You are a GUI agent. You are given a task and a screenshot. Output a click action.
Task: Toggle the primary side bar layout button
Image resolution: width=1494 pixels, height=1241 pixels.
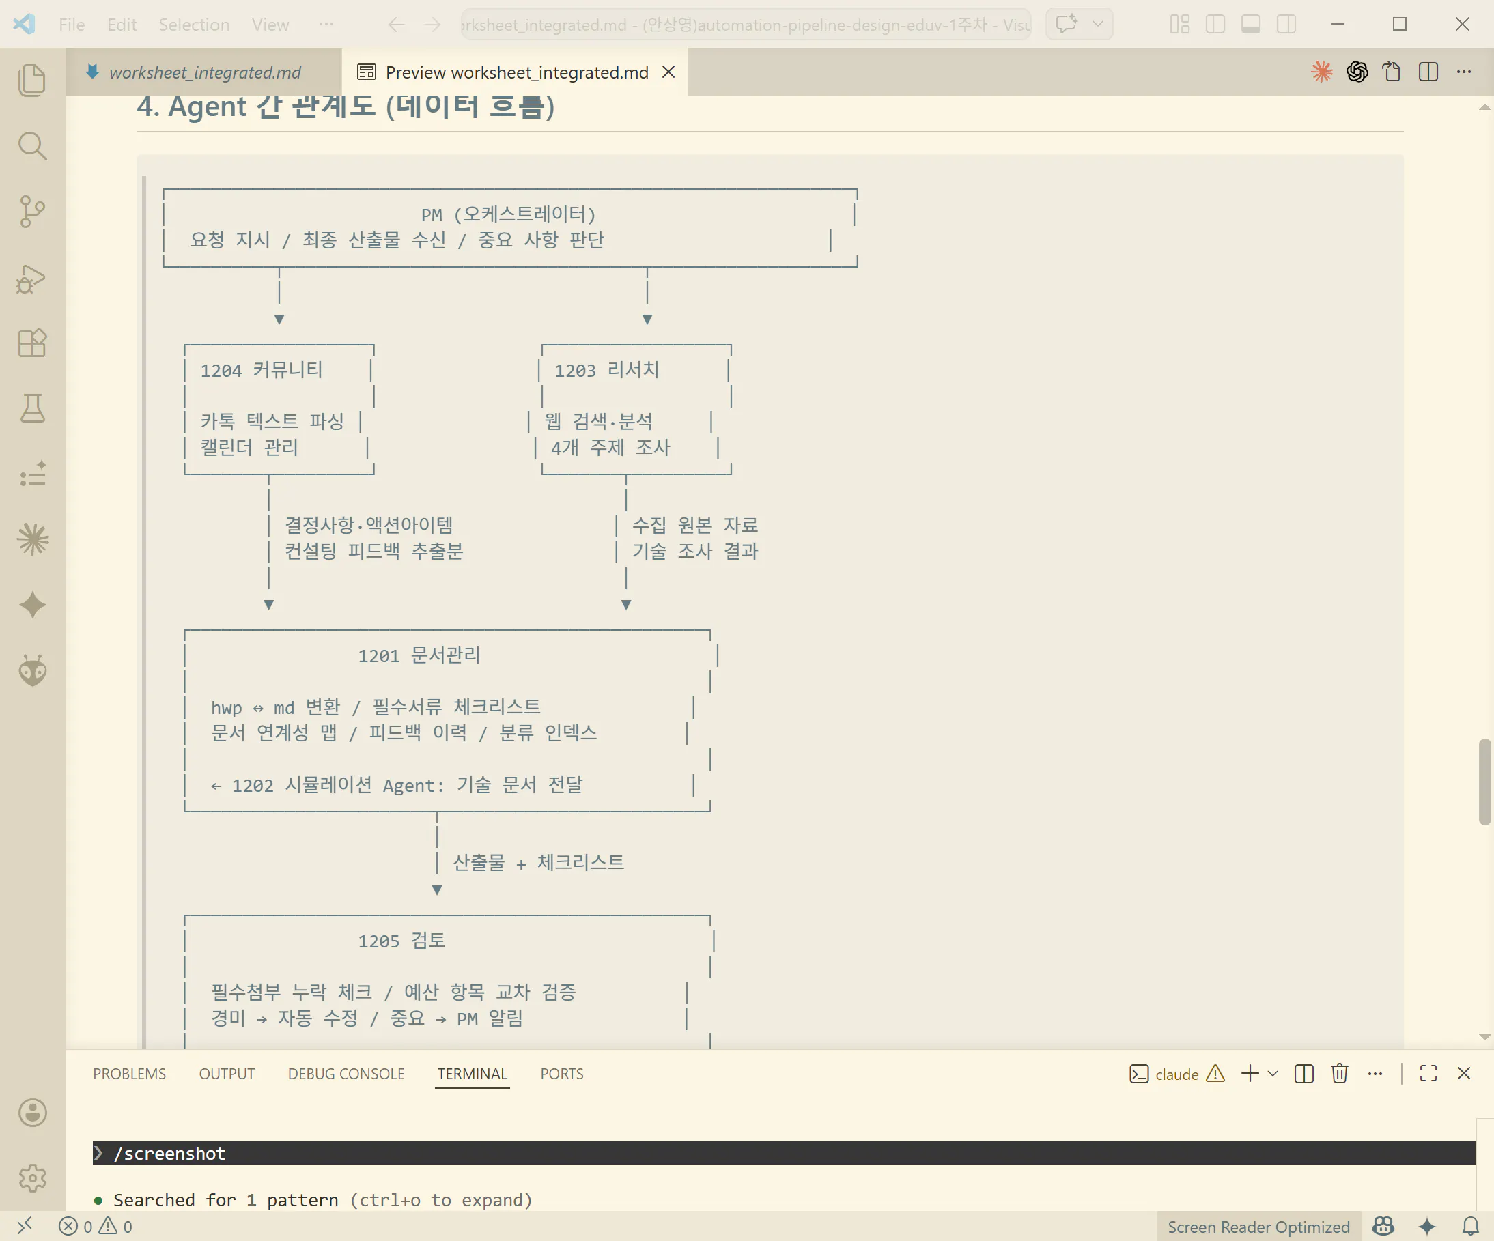[1215, 25]
